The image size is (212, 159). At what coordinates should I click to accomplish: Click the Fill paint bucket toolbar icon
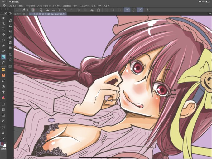(x=92, y=10)
